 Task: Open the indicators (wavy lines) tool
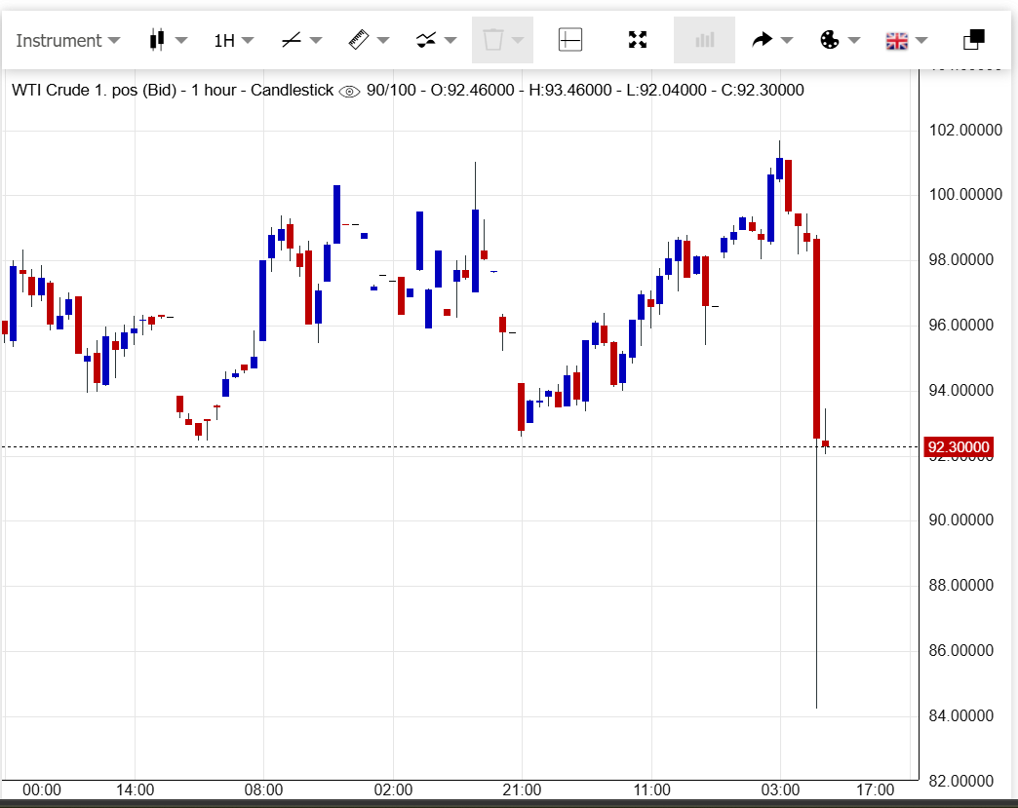tap(426, 40)
